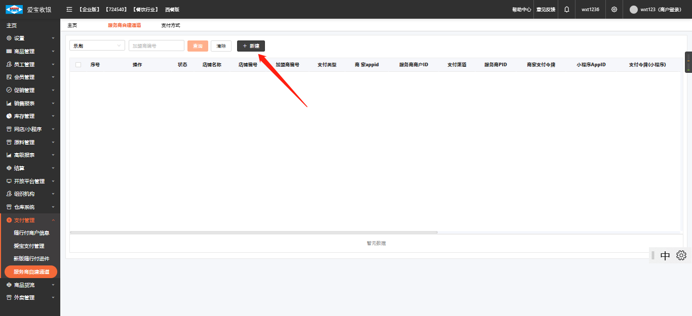Open settings gear icon in top bar

[614, 9]
